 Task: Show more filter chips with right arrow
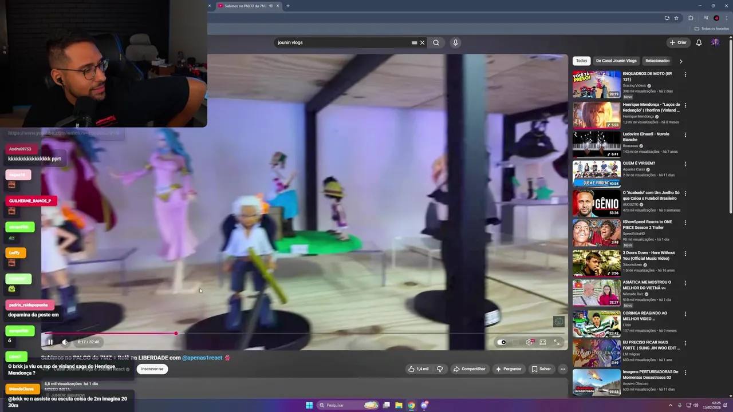(681, 61)
